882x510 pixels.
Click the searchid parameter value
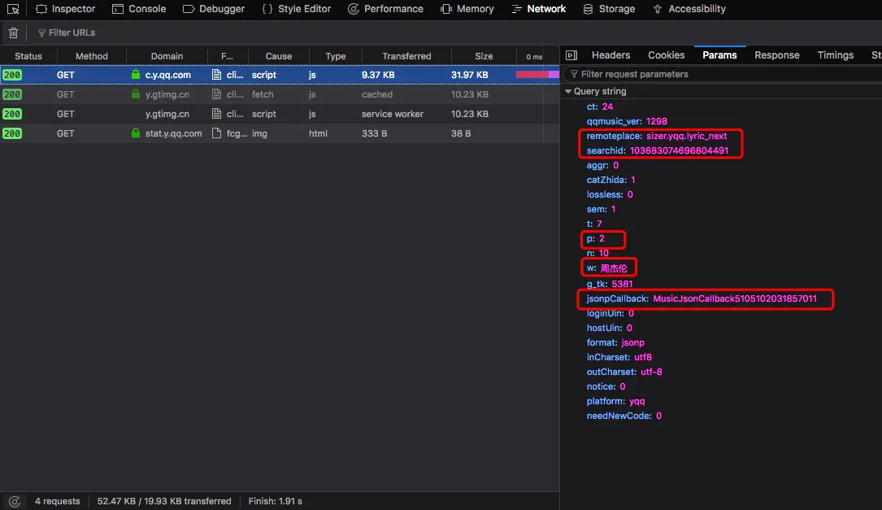click(679, 150)
